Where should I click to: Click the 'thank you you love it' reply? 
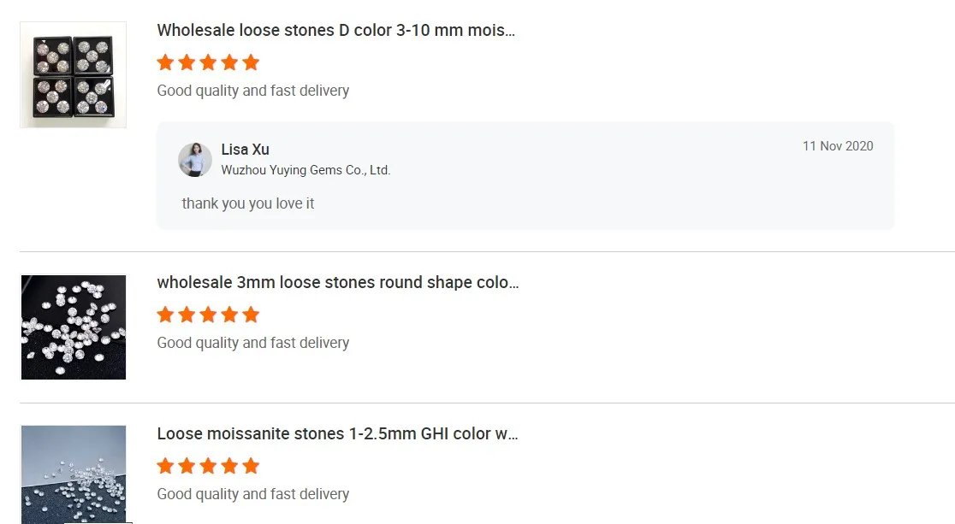pyautogui.click(x=248, y=203)
